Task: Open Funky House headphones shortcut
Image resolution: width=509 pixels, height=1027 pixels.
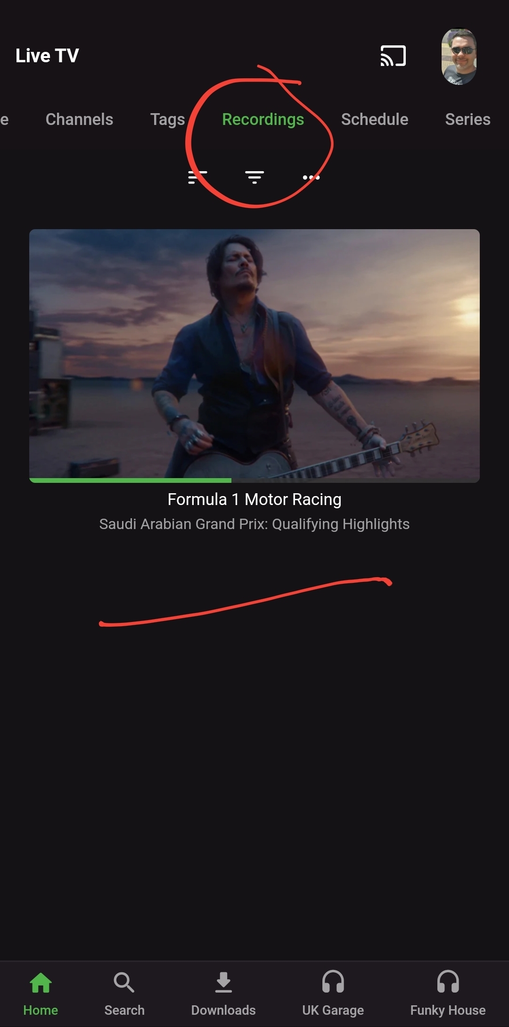Action: (448, 994)
